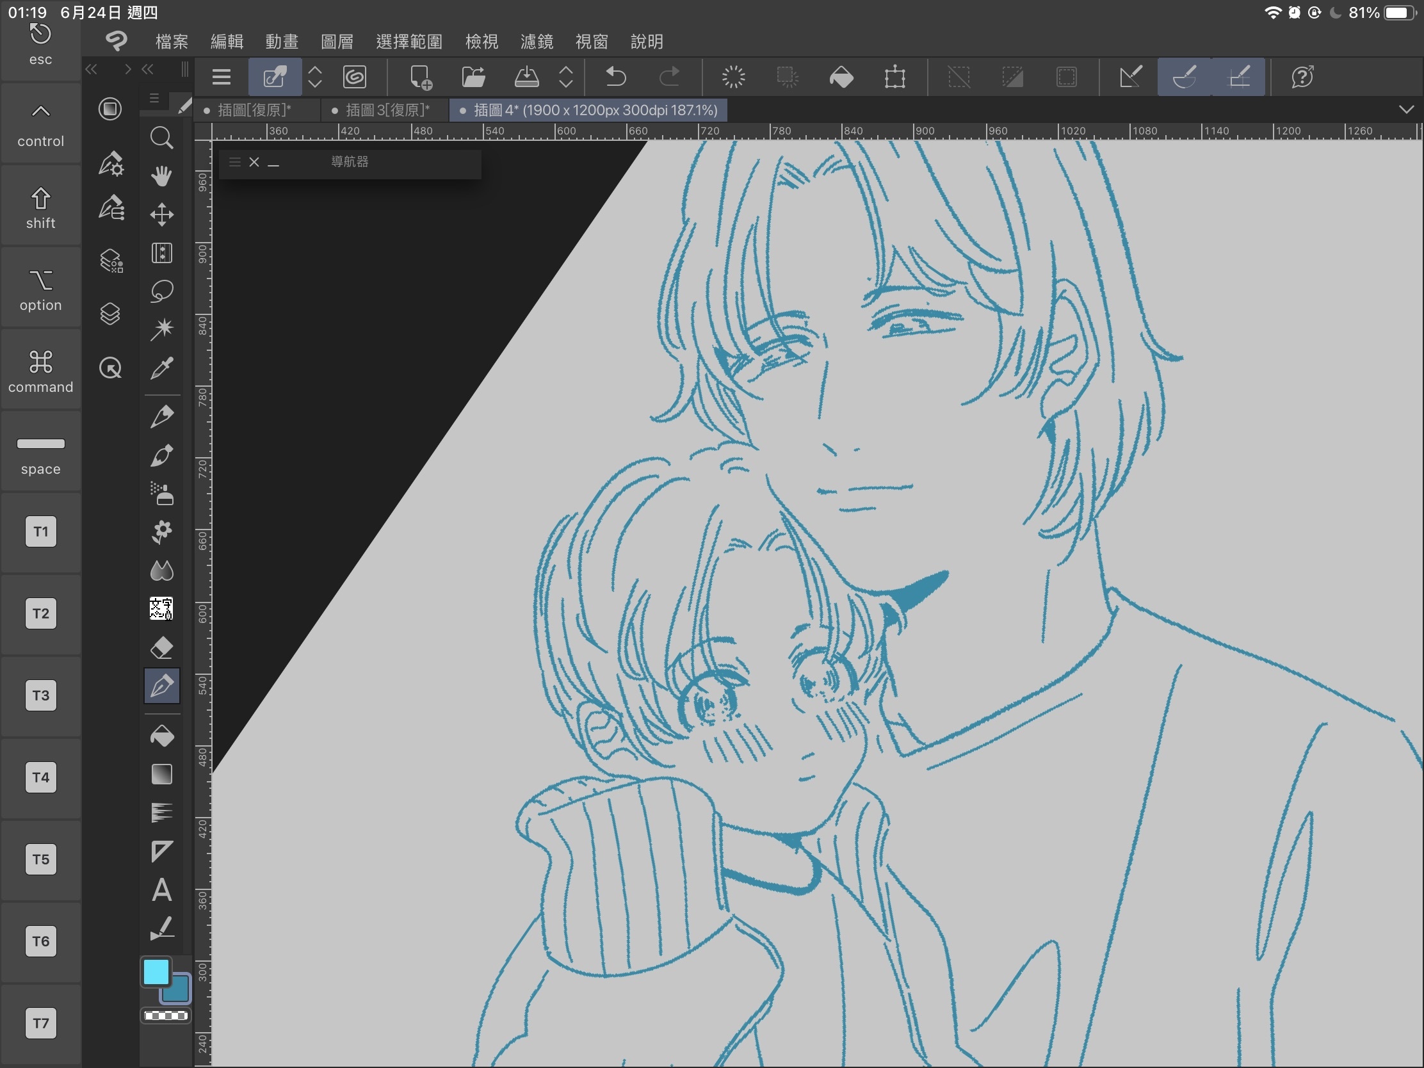Image resolution: width=1424 pixels, height=1068 pixels.
Task: Clear layer with the starburst delete icon
Action: pos(733,77)
